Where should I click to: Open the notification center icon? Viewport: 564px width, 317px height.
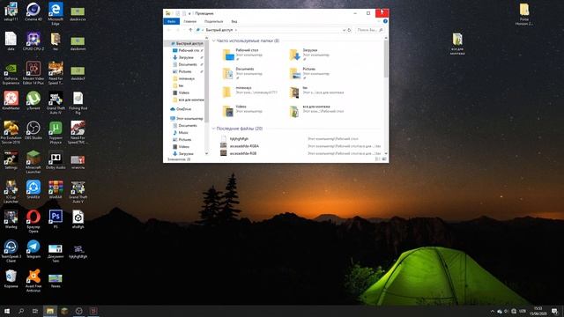pos(555,311)
